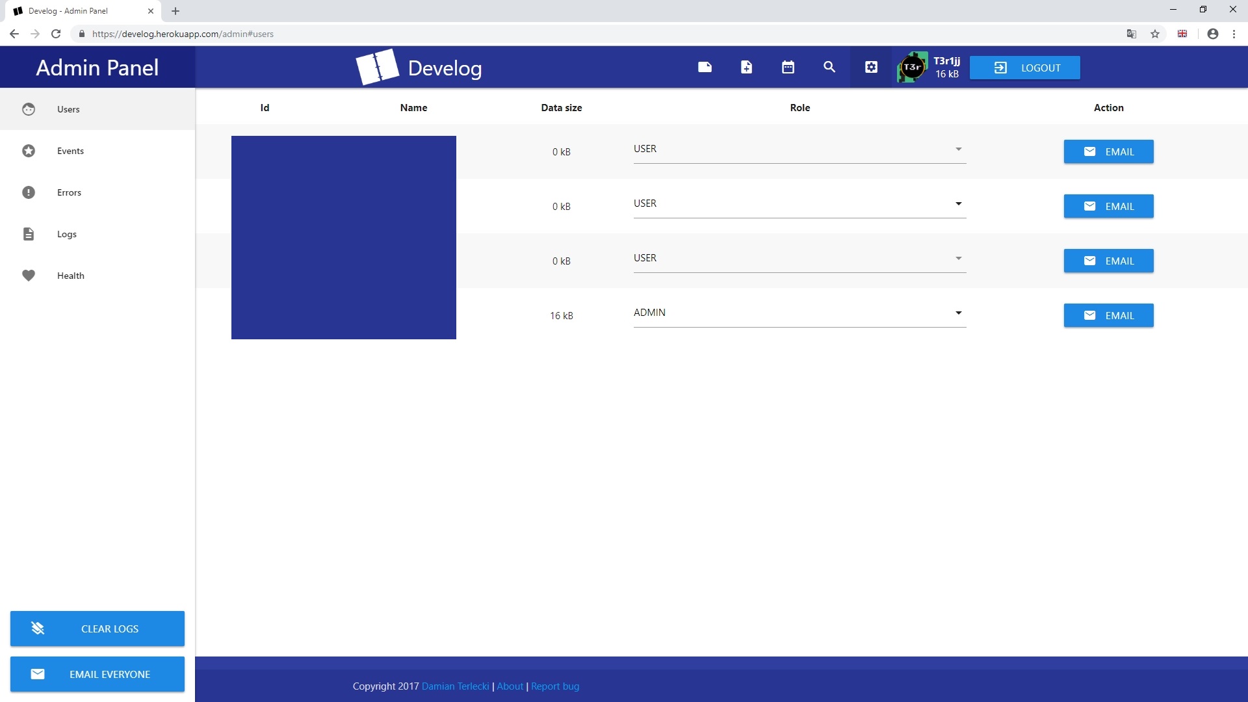Click the address bar URL

click(183, 34)
